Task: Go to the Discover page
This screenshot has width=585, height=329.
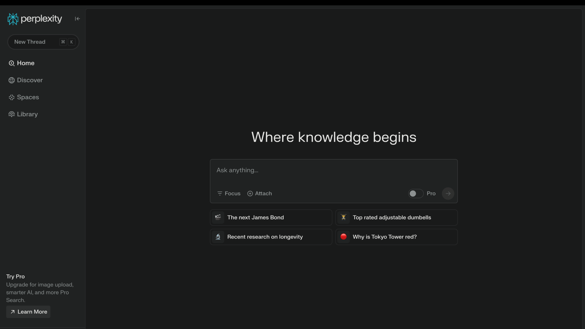Action: click(x=30, y=80)
